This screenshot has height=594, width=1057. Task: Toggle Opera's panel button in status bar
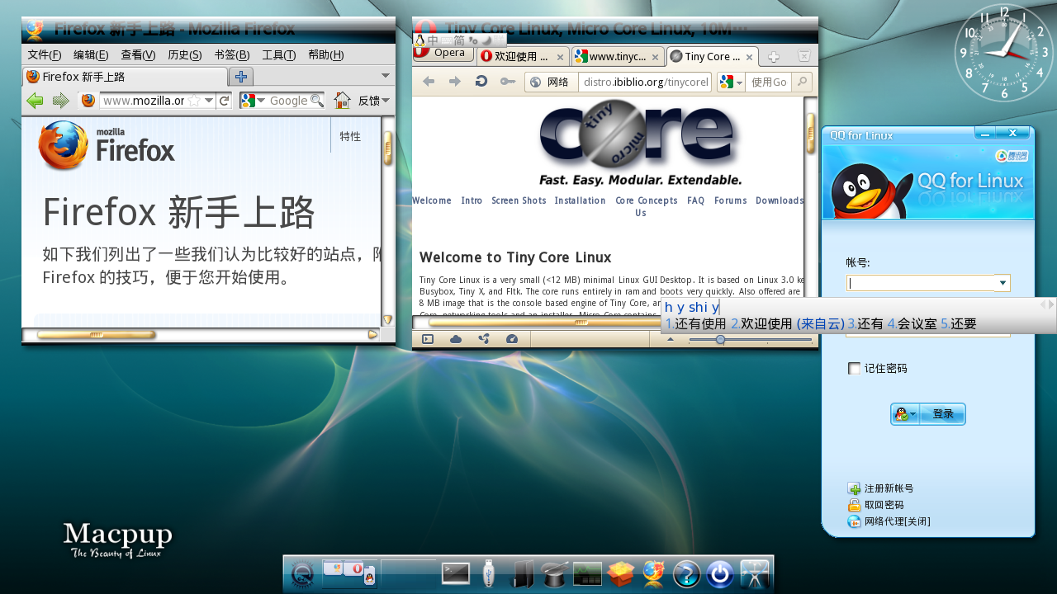point(428,339)
